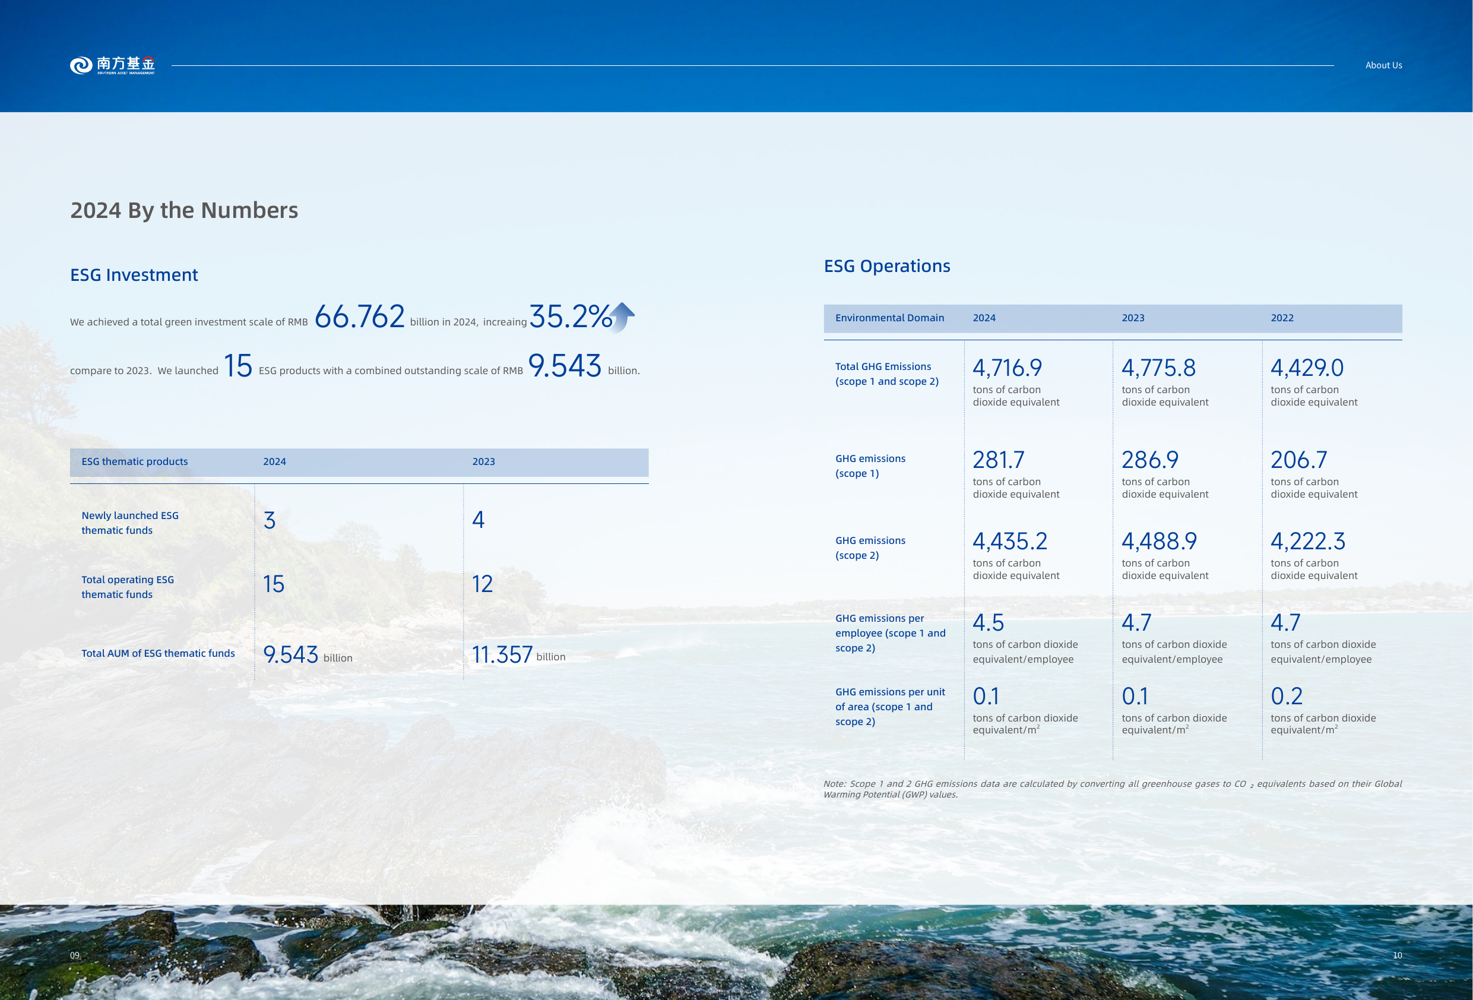
Task: Click page number 09
Action: click(x=75, y=955)
